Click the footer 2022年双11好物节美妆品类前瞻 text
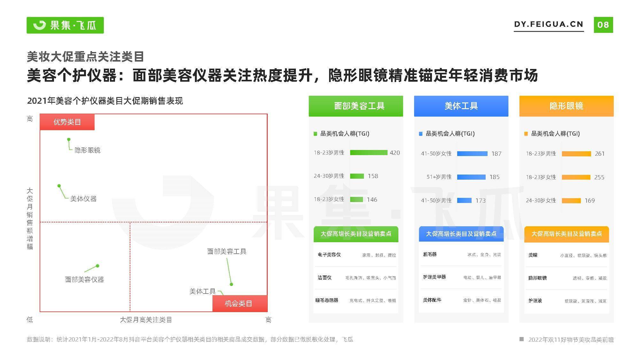The height and width of the screenshot is (359, 639). coord(571,340)
